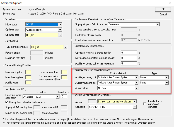
Task: Click Auxiliary fan priority field
Action: 28,83
